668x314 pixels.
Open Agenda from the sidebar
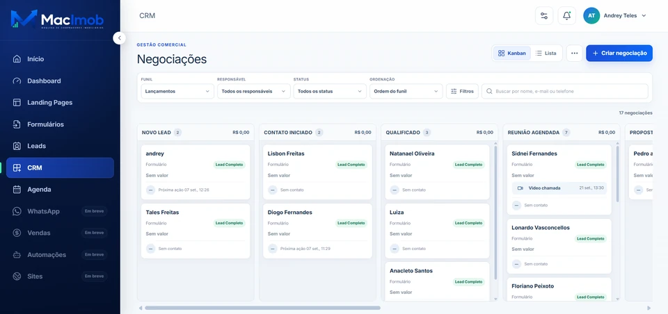point(60,190)
